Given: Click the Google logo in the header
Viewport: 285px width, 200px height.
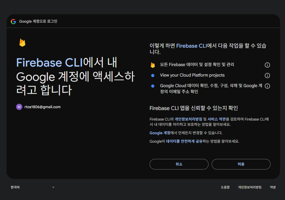Looking at the screenshot, I should point(13,22).
